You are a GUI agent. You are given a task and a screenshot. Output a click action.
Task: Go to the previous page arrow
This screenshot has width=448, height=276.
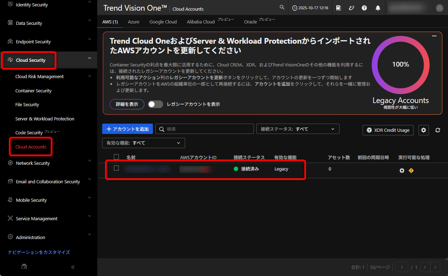point(425,267)
